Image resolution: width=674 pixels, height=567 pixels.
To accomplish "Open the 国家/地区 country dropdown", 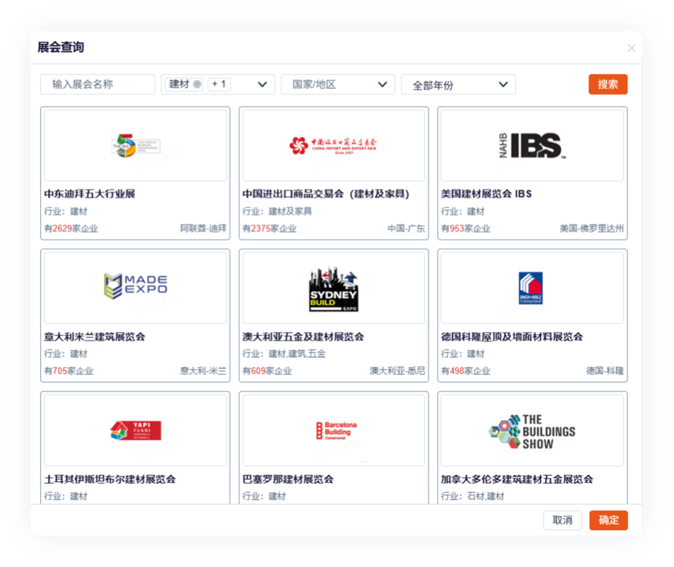I will [338, 84].
